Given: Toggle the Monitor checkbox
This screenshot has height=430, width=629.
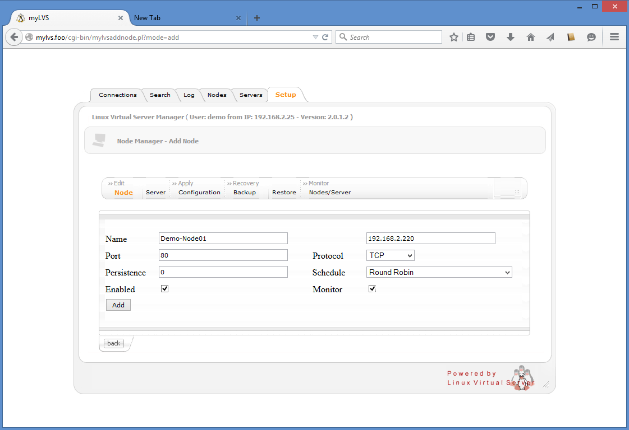Looking at the screenshot, I should [372, 289].
